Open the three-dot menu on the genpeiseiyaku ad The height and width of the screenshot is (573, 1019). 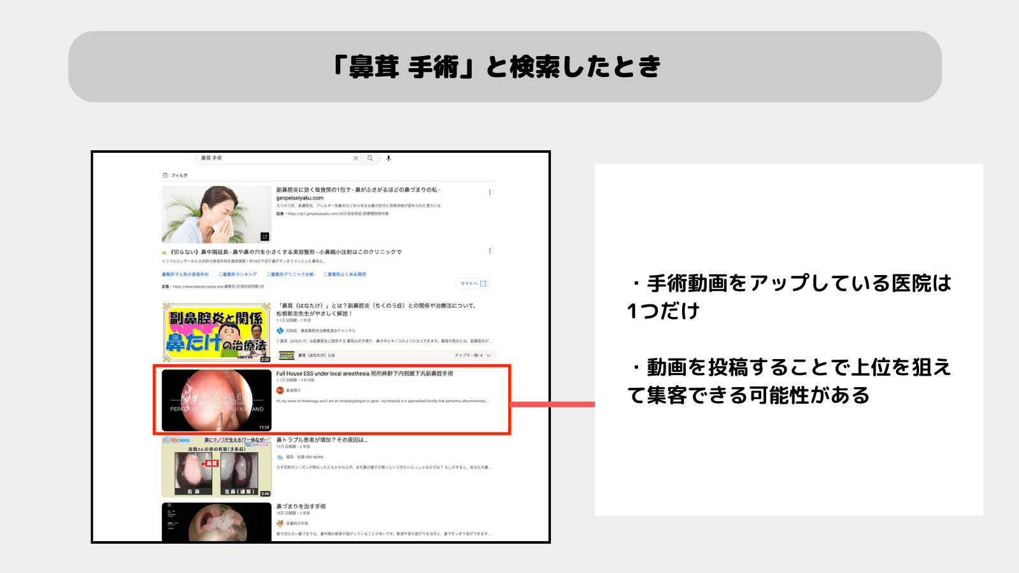(x=490, y=192)
